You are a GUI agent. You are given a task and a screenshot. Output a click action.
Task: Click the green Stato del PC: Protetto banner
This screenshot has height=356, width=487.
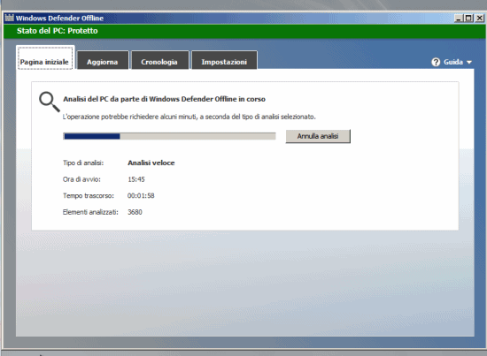(x=244, y=31)
